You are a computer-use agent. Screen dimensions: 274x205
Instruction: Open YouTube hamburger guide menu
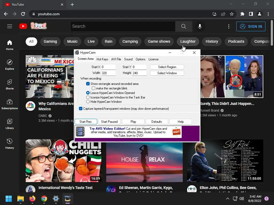tap(10, 26)
